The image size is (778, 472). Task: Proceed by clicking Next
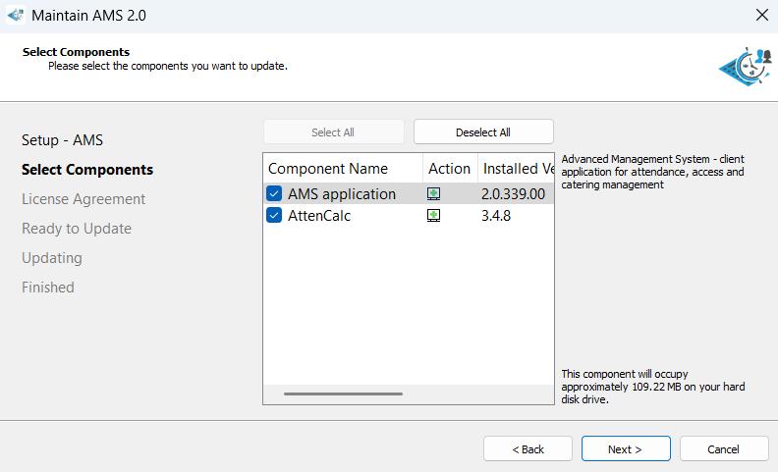pos(625,449)
